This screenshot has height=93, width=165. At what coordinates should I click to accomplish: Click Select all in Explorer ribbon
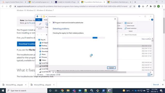128,23
